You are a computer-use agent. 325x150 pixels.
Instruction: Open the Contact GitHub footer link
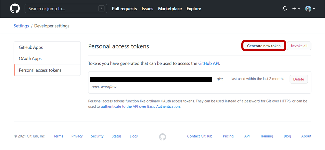coord(200,136)
